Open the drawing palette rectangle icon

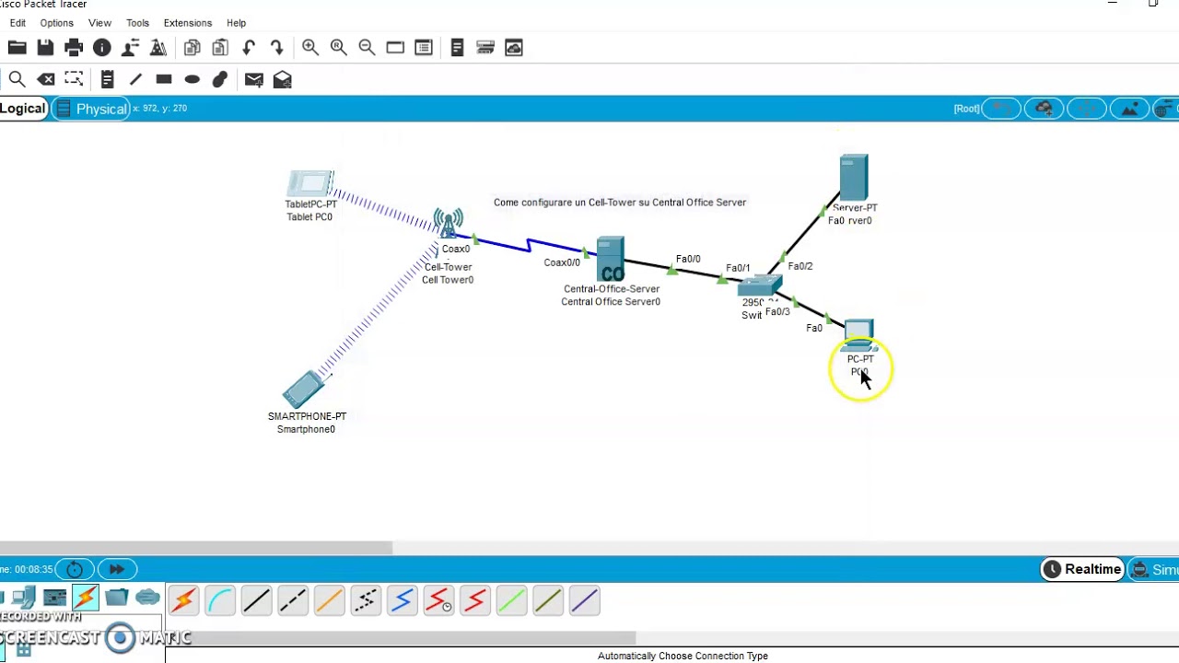click(395, 48)
